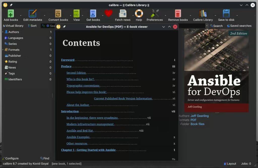Open Fetch news from the toolbar
258x168 pixels.
[x=123, y=14]
